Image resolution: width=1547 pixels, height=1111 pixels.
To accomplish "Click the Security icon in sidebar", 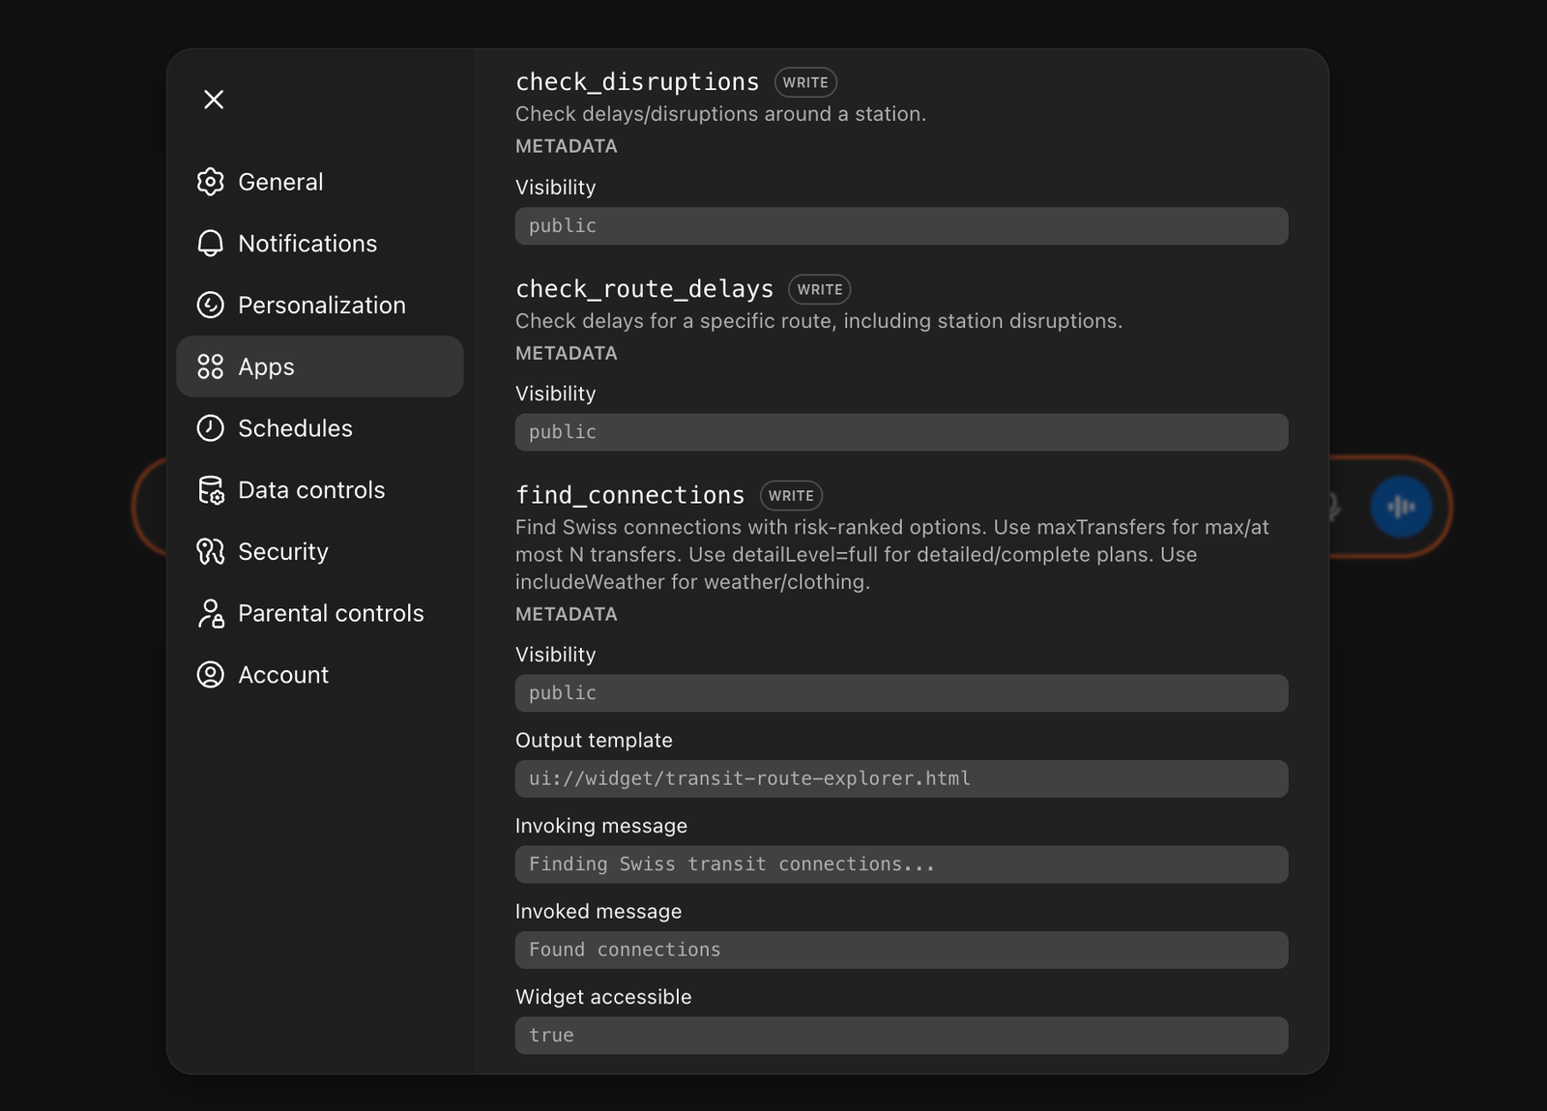I will (x=210, y=551).
